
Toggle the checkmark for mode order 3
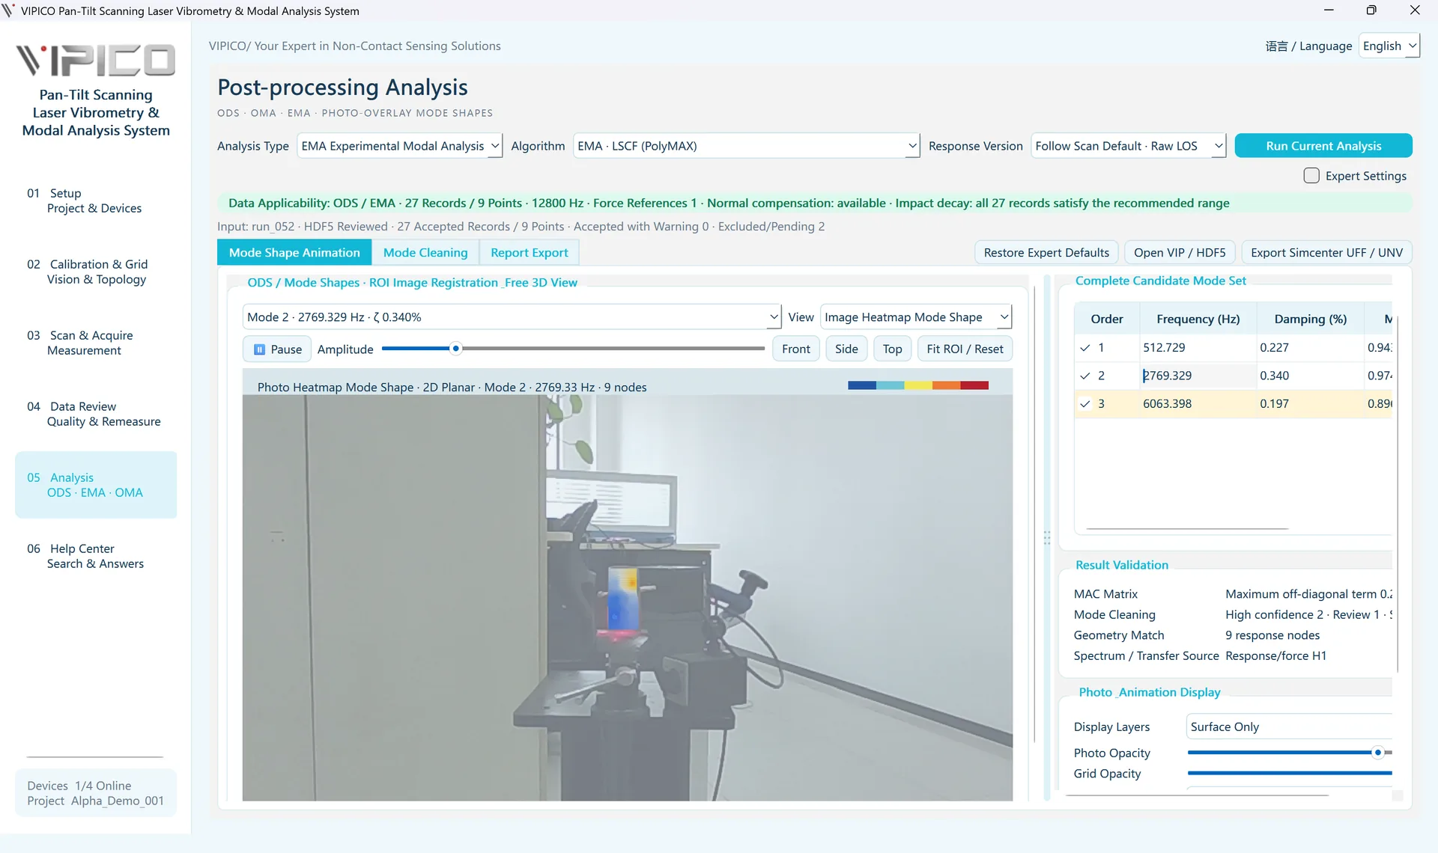1084,404
